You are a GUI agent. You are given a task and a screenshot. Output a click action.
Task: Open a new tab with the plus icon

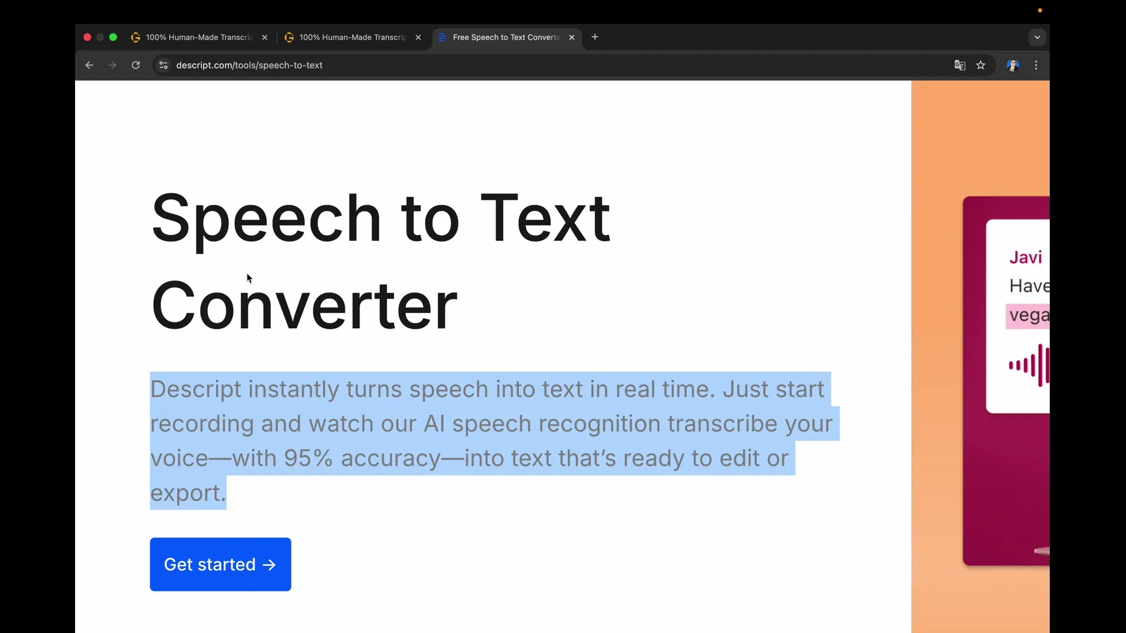pyautogui.click(x=595, y=37)
